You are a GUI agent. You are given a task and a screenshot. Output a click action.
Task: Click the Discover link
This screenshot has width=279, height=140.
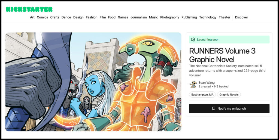tap(241, 17)
